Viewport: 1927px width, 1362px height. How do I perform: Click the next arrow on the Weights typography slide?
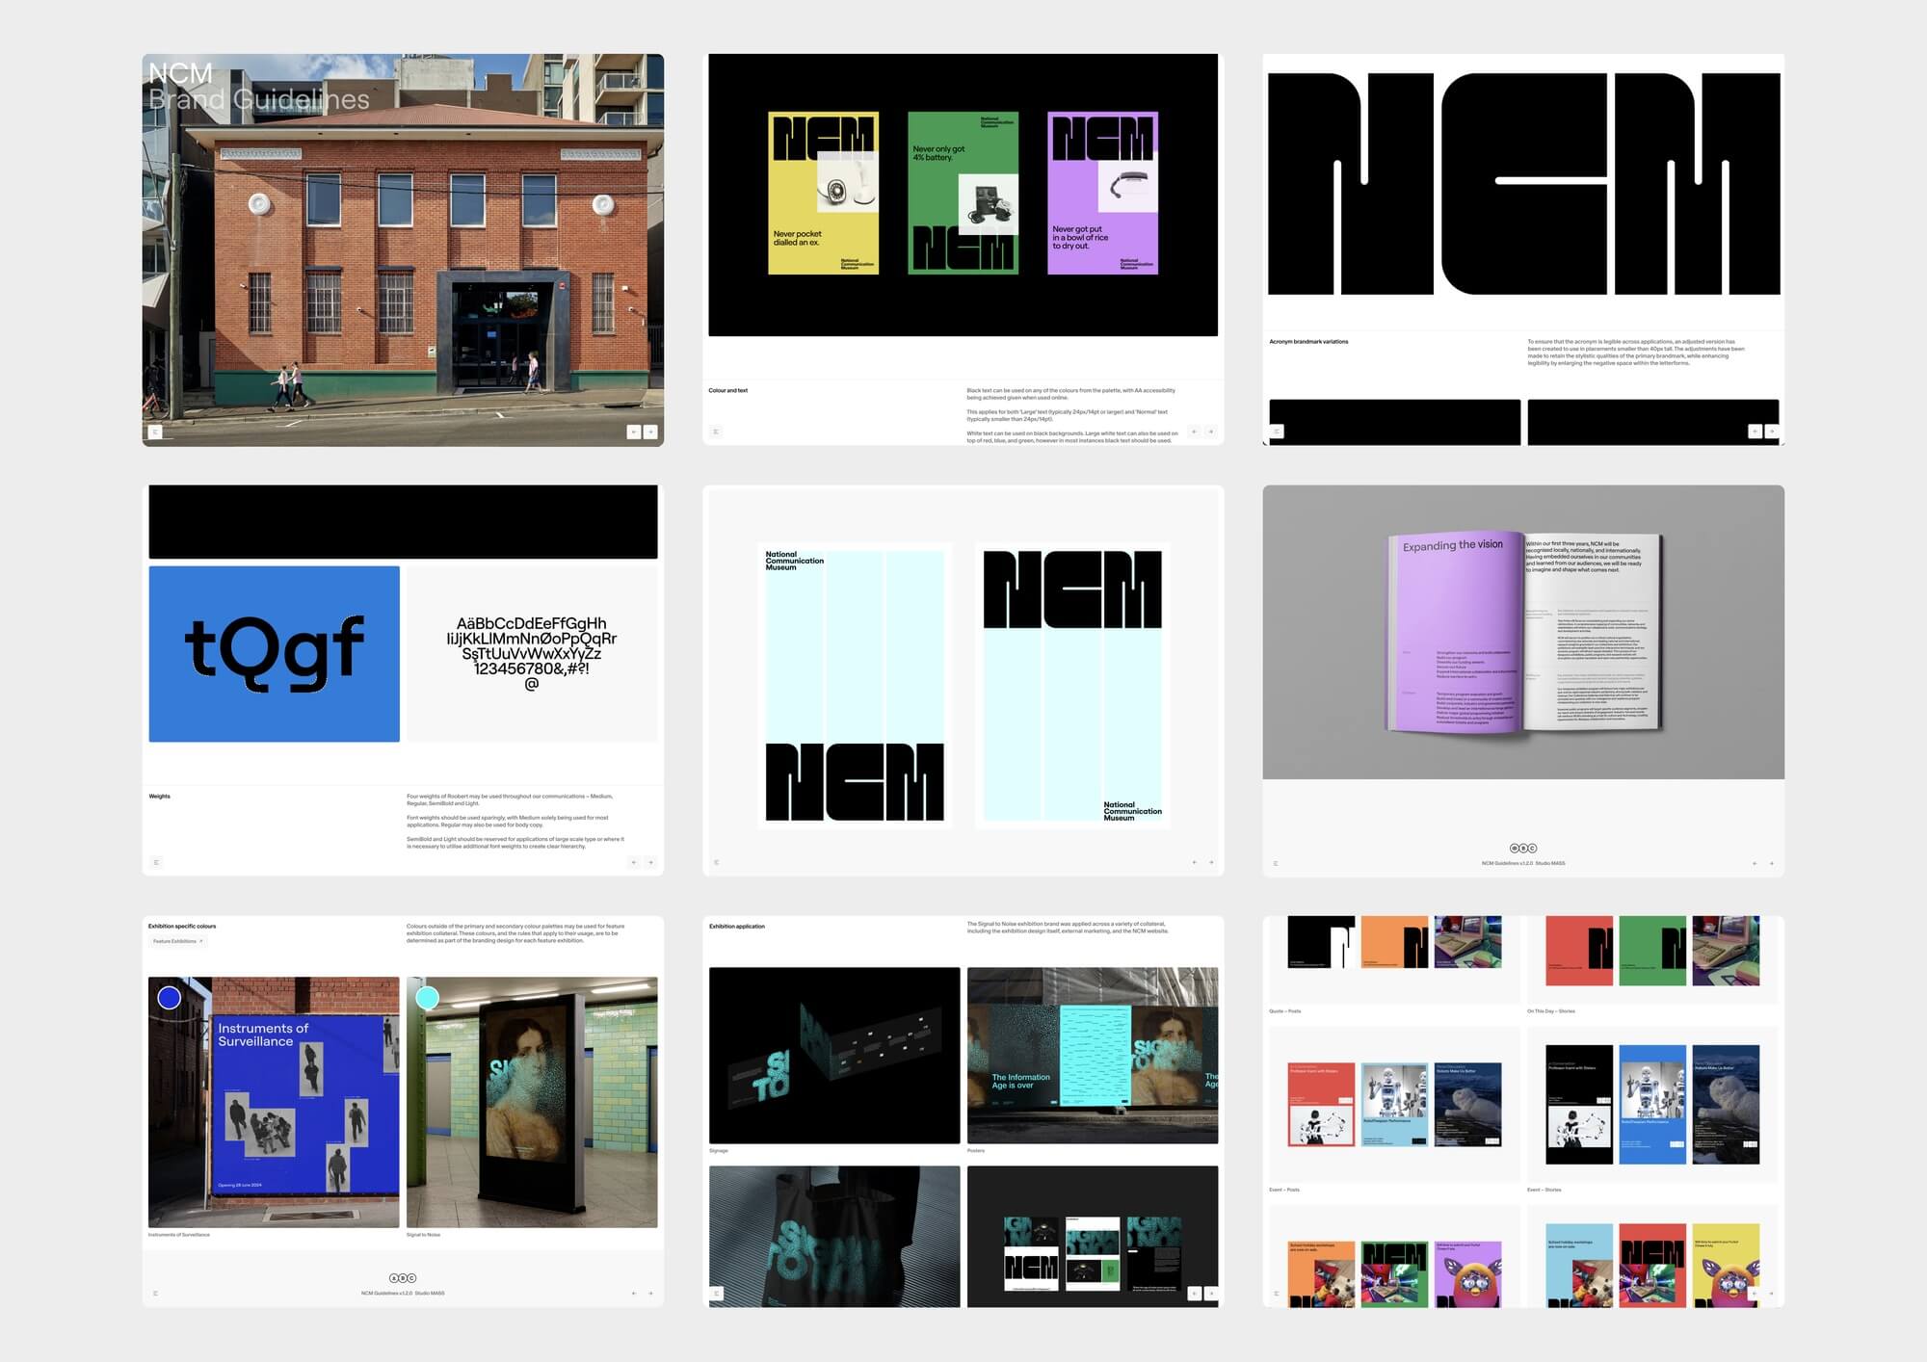tap(650, 862)
